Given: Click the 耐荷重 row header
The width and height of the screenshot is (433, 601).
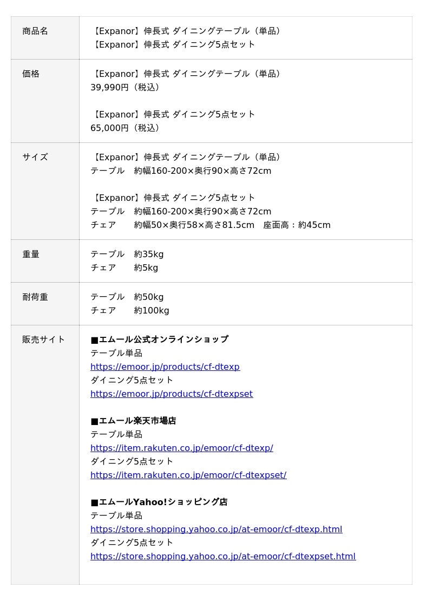Looking at the screenshot, I should pos(35,297).
